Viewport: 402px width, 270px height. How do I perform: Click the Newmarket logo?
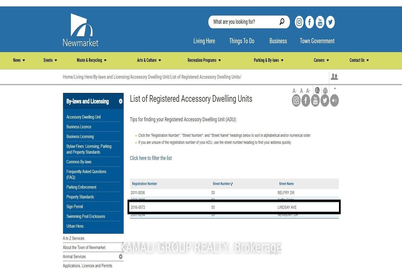(x=80, y=30)
